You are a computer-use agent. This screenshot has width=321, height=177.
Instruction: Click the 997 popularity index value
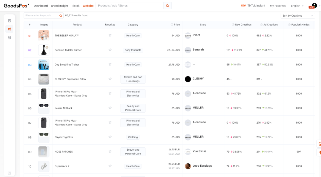click(x=299, y=152)
